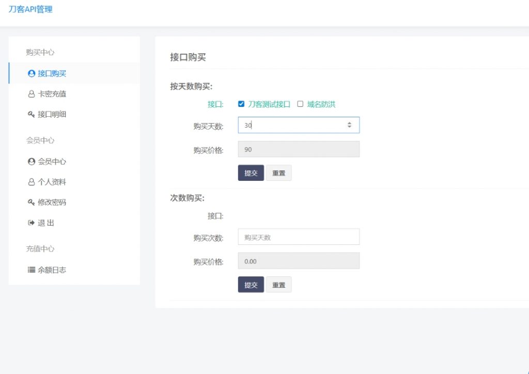Click the 退出 sign-out icon
Screen dimensions: 529x374
click(x=31, y=223)
